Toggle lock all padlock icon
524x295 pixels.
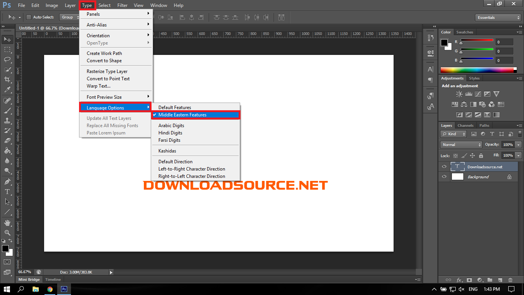pos(481,156)
